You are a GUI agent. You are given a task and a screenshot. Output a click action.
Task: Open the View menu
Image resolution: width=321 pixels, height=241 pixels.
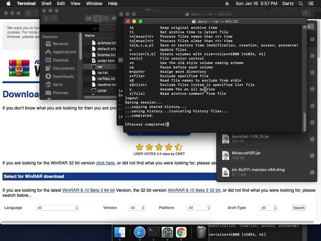(75, 3)
